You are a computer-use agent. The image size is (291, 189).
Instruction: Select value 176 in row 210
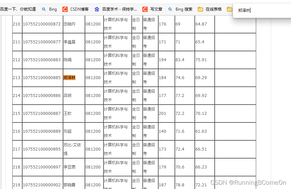click(162, 24)
